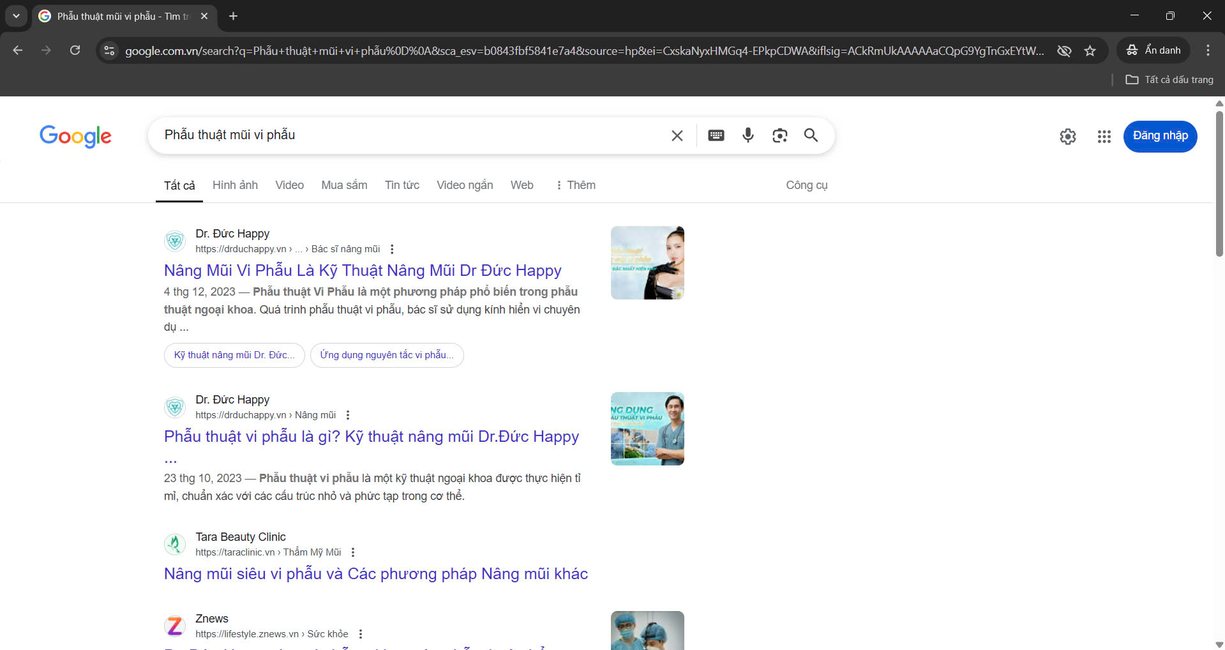Open Tất cả dấu trang bookmarks folder
The width and height of the screenshot is (1225, 650).
pos(1169,80)
